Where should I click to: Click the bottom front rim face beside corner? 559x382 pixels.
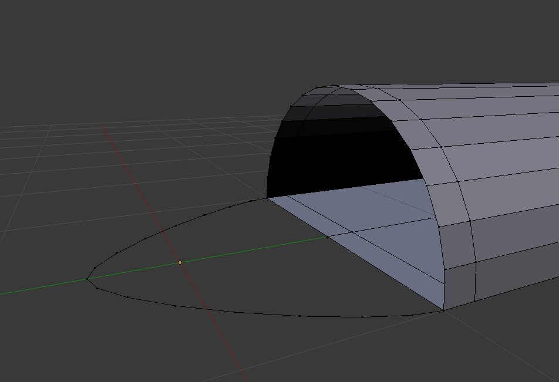pos(459,286)
